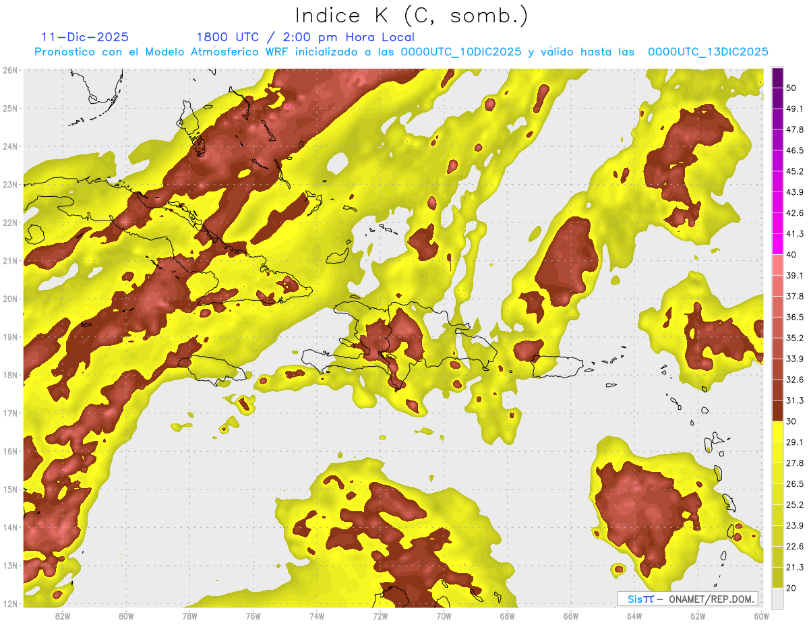809x625 pixels.
Task: Click the '0000UTC_10DIC2025' initialization timestamp
Action: pyautogui.click(x=461, y=52)
